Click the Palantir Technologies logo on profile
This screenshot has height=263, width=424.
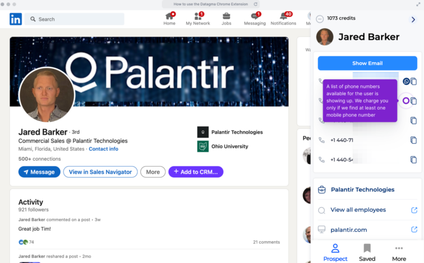[203, 132]
